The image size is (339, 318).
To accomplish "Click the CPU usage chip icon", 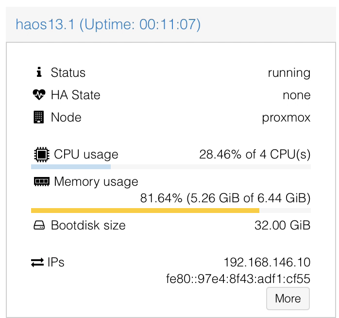I will tap(41, 155).
